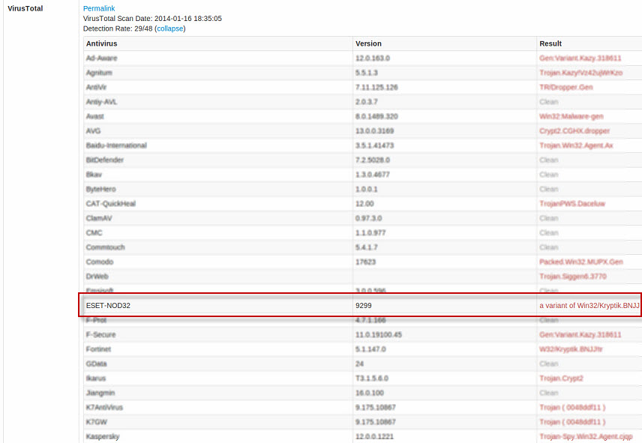This screenshot has width=642, height=443.
Task: Click the Bkav antivirus name
Action: (x=94, y=175)
